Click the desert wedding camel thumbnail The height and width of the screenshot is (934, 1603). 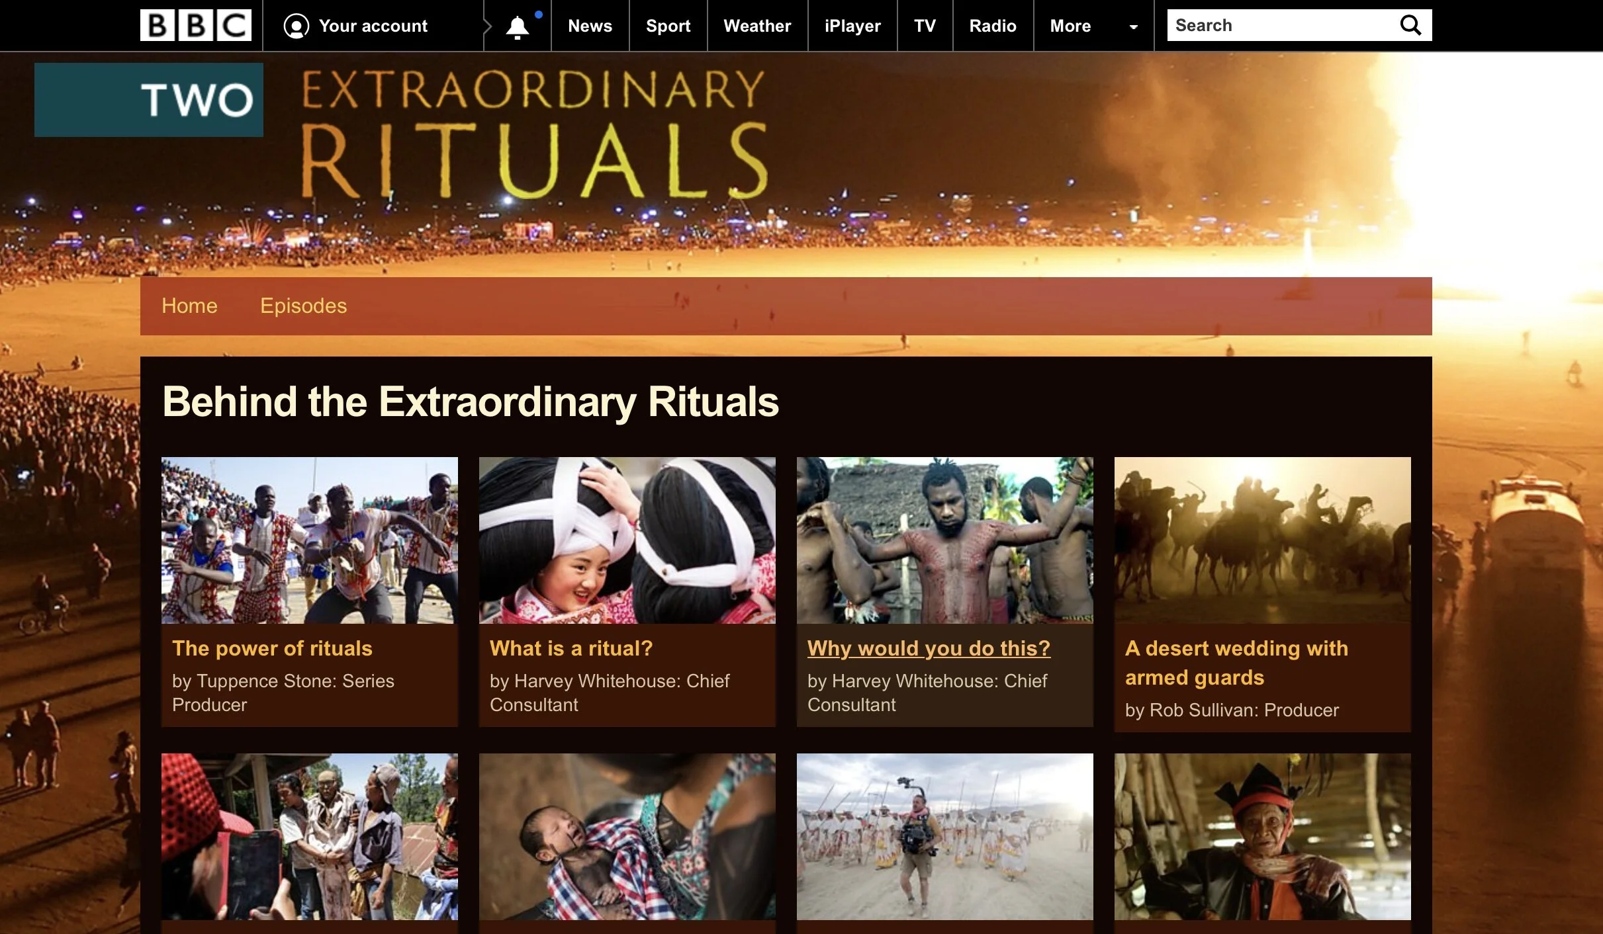point(1262,540)
